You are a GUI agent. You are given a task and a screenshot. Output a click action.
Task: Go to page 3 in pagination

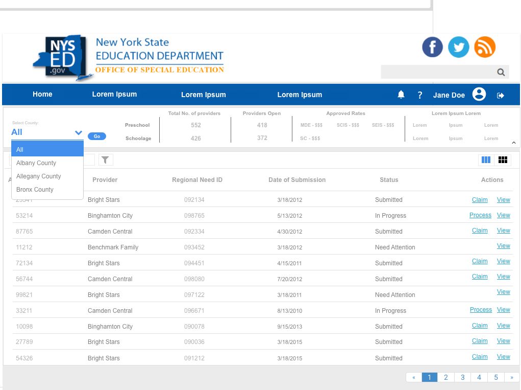462,377
